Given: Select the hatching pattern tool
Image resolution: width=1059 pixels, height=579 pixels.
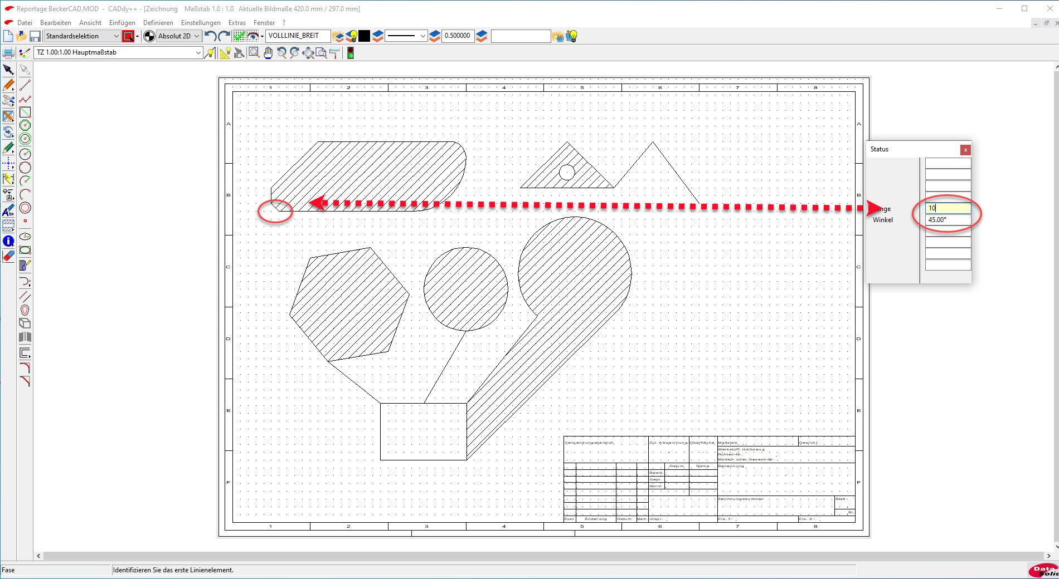Looking at the screenshot, I should pos(8,225).
